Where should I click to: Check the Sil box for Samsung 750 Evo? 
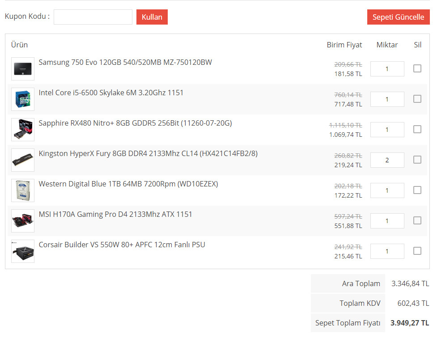click(x=417, y=68)
